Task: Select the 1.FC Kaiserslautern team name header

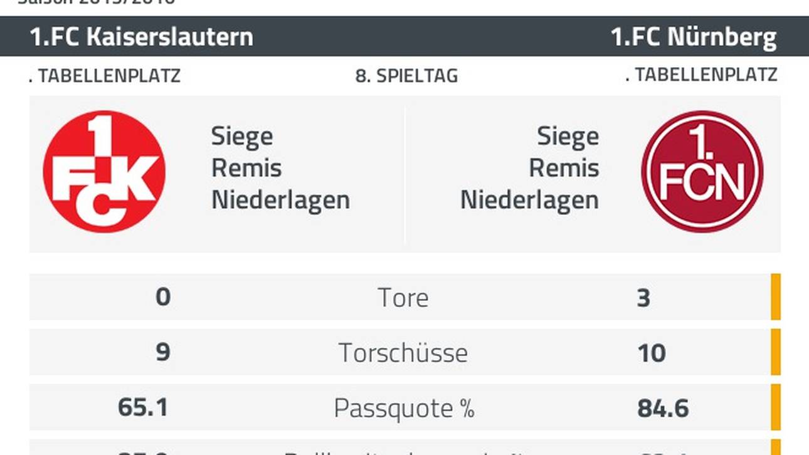Action: [142, 37]
